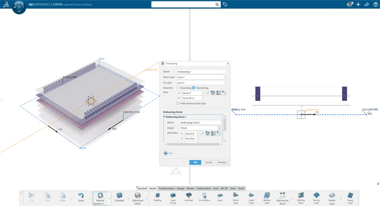
Task: Pick the Profile Layer tool
Action: pyautogui.click(x=332, y=198)
